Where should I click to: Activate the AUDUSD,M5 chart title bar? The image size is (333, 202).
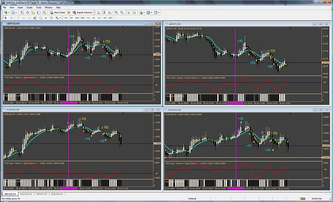point(247,110)
